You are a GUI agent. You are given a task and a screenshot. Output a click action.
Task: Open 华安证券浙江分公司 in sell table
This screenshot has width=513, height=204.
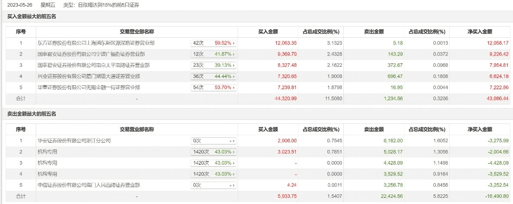pos(74,140)
